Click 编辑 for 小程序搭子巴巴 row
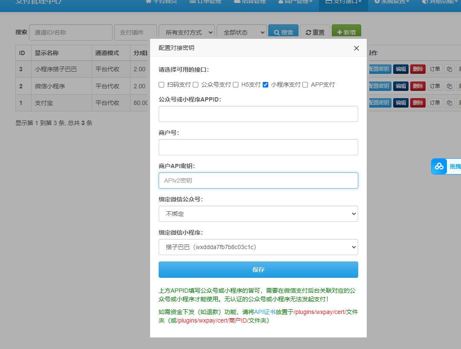This screenshot has width=461, height=349. click(x=401, y=69)
